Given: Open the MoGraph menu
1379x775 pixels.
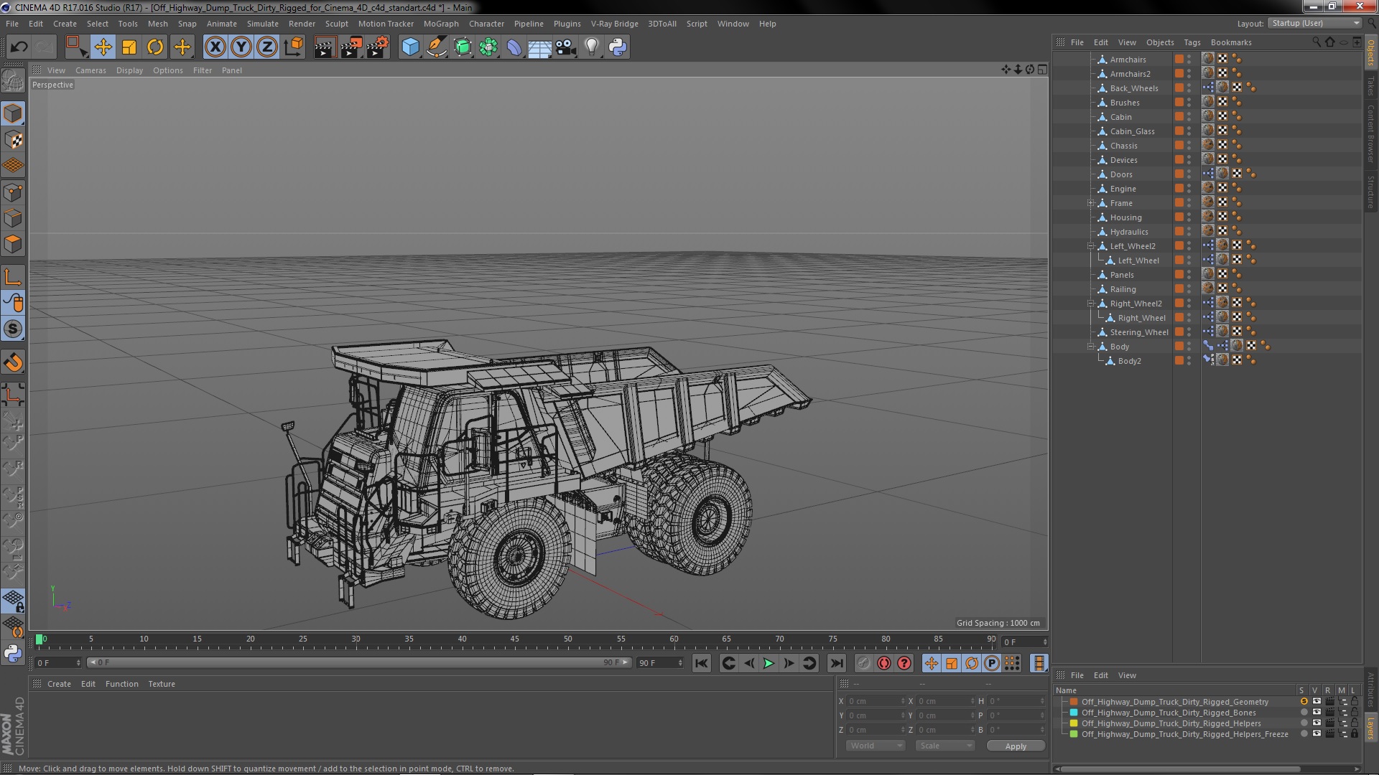Looking at the screenshot, I should [440, 24].
